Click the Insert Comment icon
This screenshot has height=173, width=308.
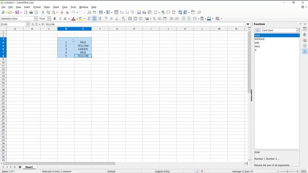pyautogui.click(x=168, y=12)
